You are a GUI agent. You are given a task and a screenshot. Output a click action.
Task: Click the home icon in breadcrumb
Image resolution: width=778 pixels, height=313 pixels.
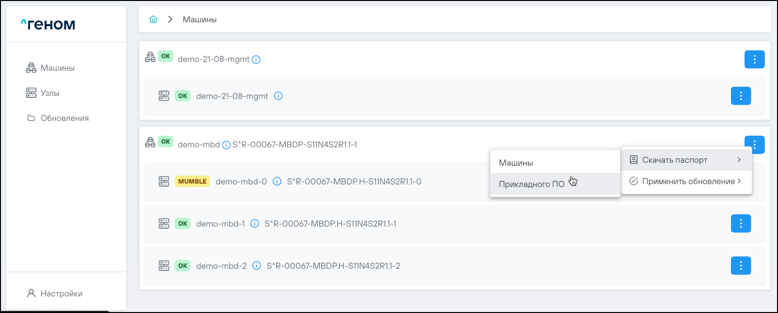153,19
